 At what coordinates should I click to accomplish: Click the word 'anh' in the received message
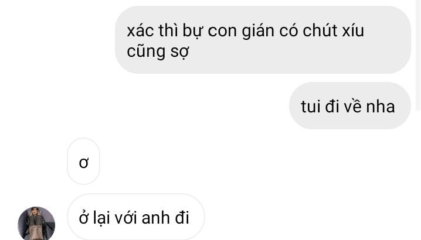[156, 218]
